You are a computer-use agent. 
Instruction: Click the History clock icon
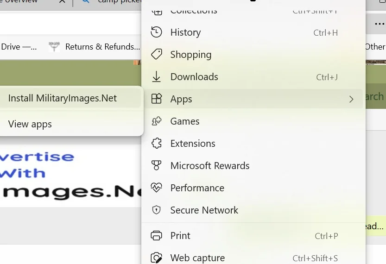click(x=156, y=32)
